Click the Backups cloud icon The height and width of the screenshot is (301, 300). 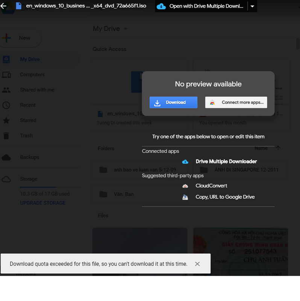[x=6, y=158]
